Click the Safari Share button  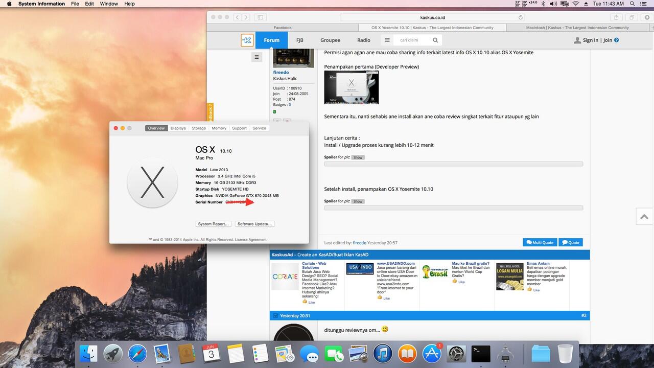(617, 17)
